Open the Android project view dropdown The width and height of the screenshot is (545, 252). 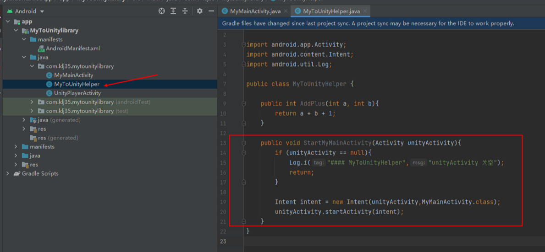point(42,11)
